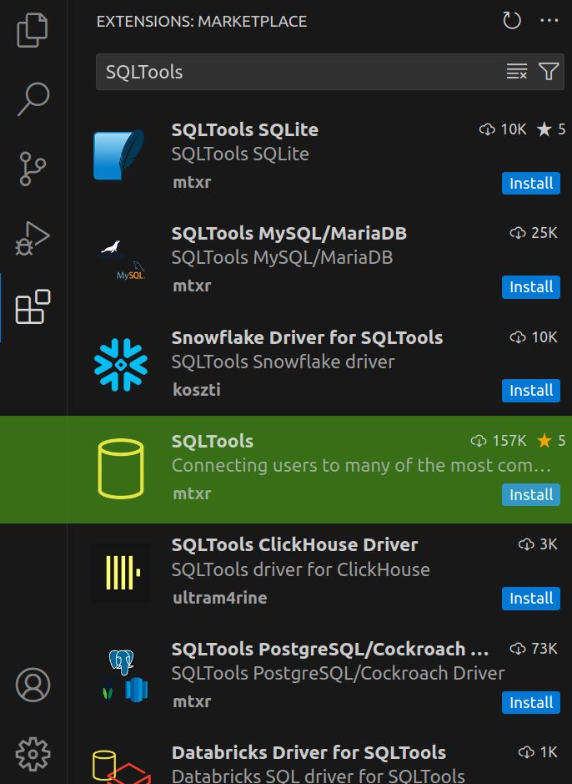Click publisher ultram4rine under ClickHouse driver
572x784 pixels.
click(219, 598)
